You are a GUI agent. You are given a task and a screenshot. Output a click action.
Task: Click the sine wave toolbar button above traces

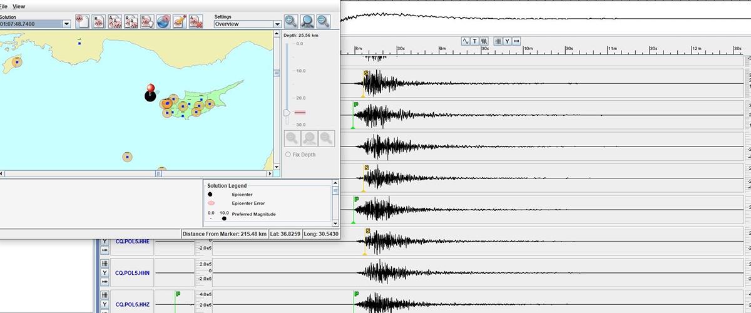[x=466, y=41]
